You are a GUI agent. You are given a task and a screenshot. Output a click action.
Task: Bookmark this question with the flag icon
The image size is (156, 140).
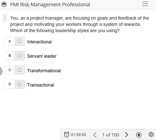(5, 18)
